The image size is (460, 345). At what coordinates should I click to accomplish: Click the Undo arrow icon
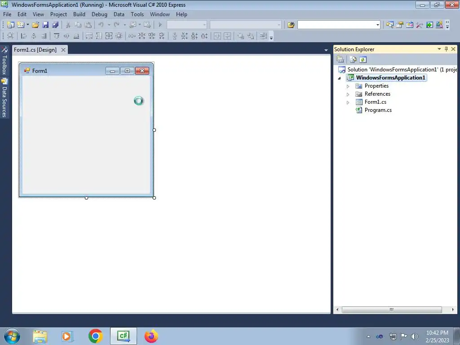pos(101,25)
